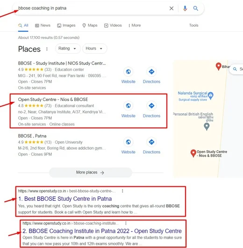Click the 'Open Study Centre - Nios & BBOSE' map label
This screenshot has width=243, height=248.
tap(212, 153)
